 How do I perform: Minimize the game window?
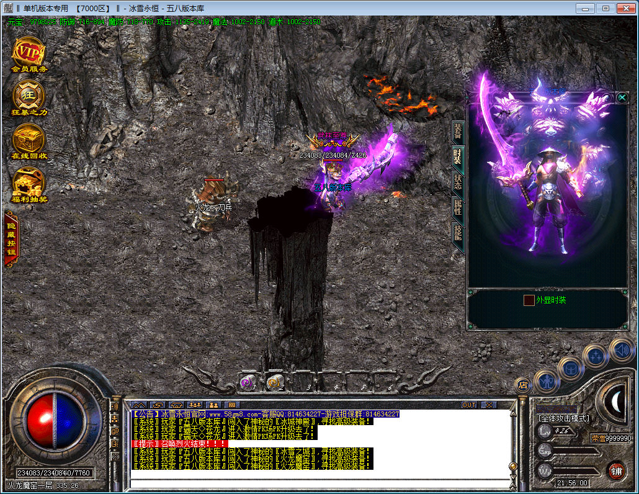tap(586, 9)
